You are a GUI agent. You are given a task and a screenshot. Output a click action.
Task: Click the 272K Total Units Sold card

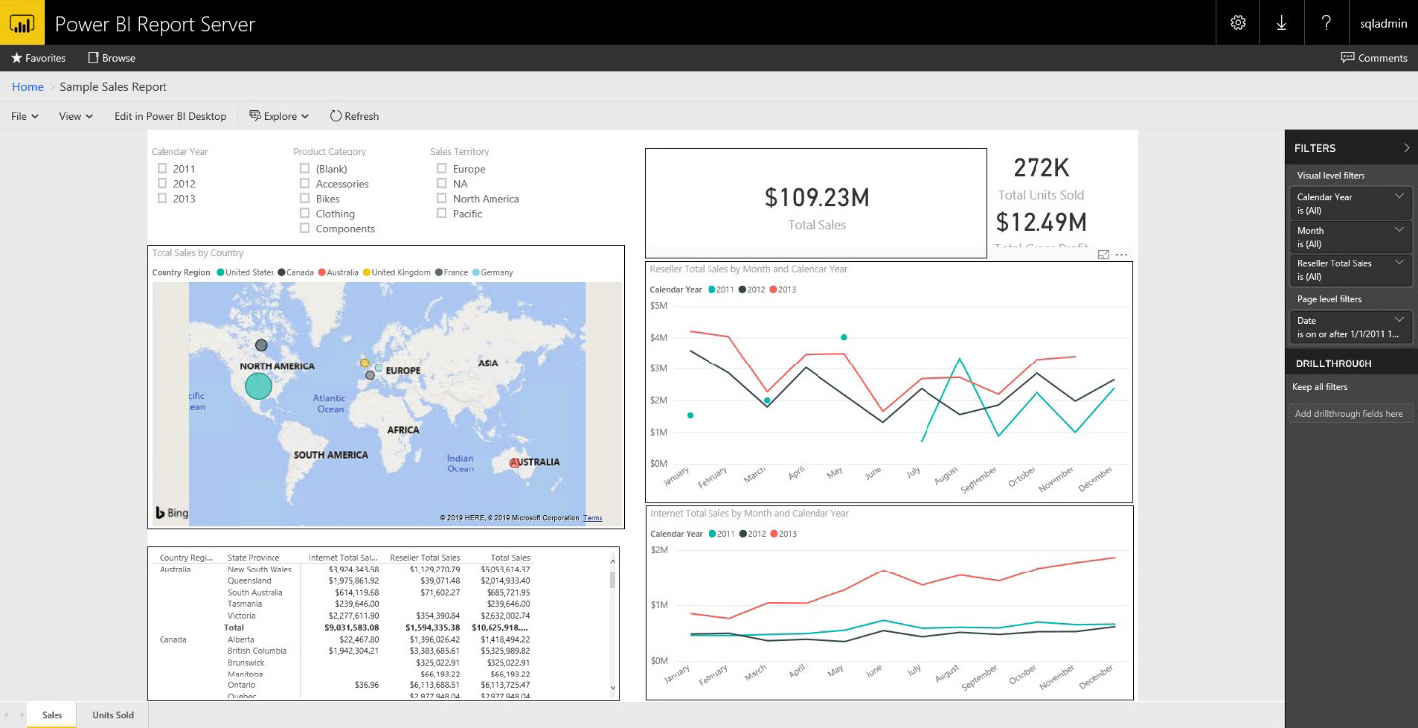(1040, 178)
